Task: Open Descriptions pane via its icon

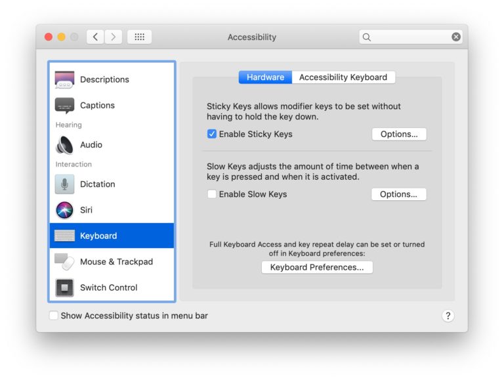Action: click(64, 79)
